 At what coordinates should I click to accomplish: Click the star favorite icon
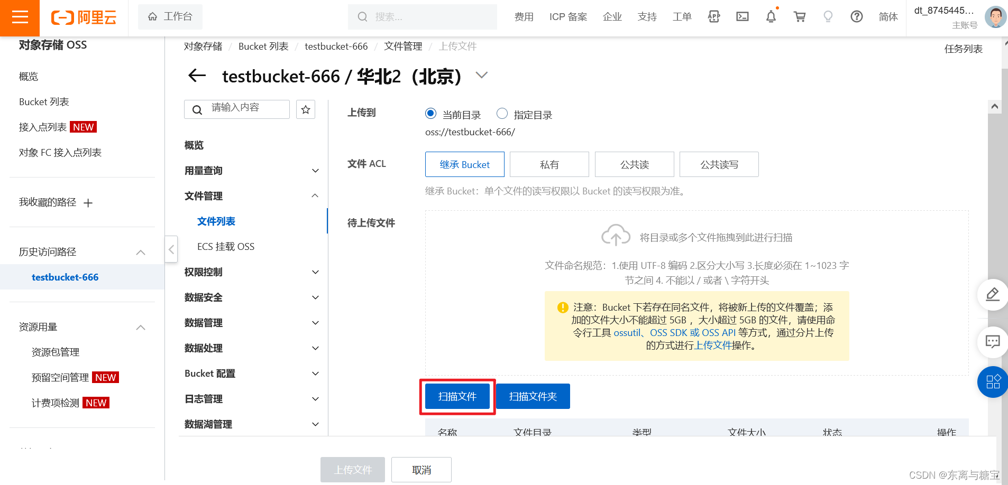click(x=306, y=109)
